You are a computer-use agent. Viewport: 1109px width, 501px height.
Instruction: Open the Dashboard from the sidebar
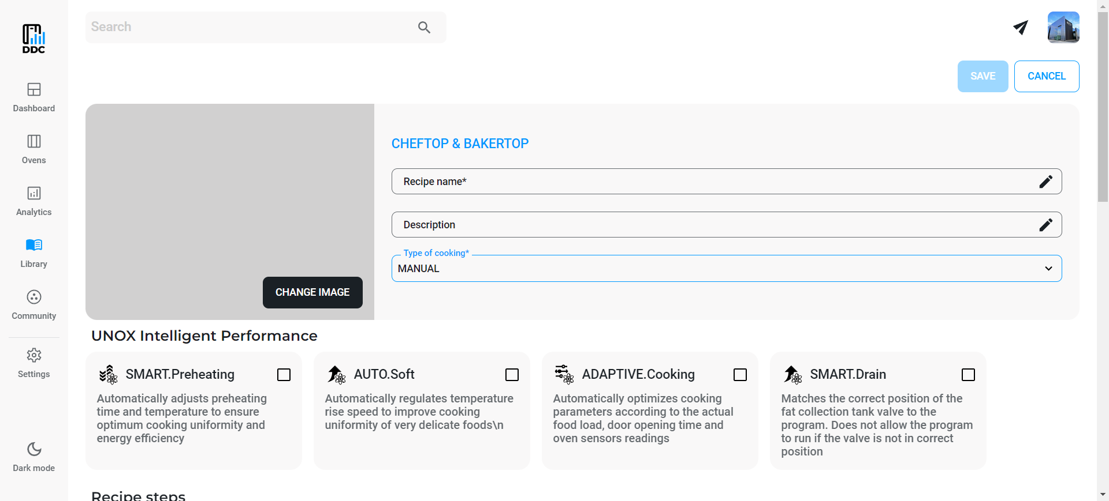click(x=34, y=97)
